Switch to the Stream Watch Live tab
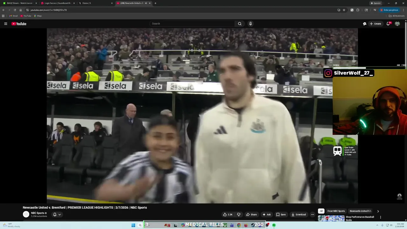 point(19,3)
